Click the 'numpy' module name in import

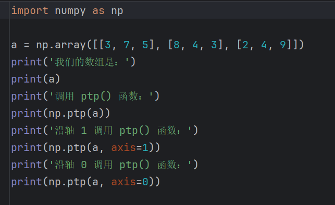[x=70, y=11]
